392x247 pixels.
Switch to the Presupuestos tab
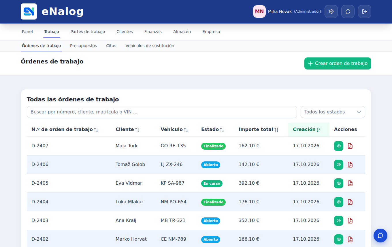[x=84, y=46]
